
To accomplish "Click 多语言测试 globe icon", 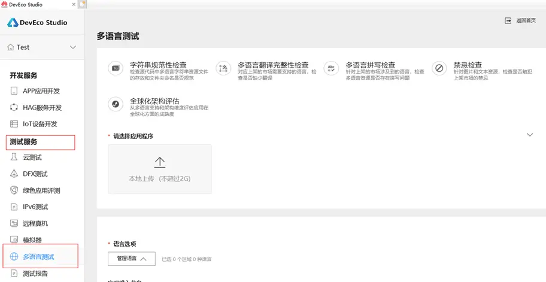I will (14, 257).
